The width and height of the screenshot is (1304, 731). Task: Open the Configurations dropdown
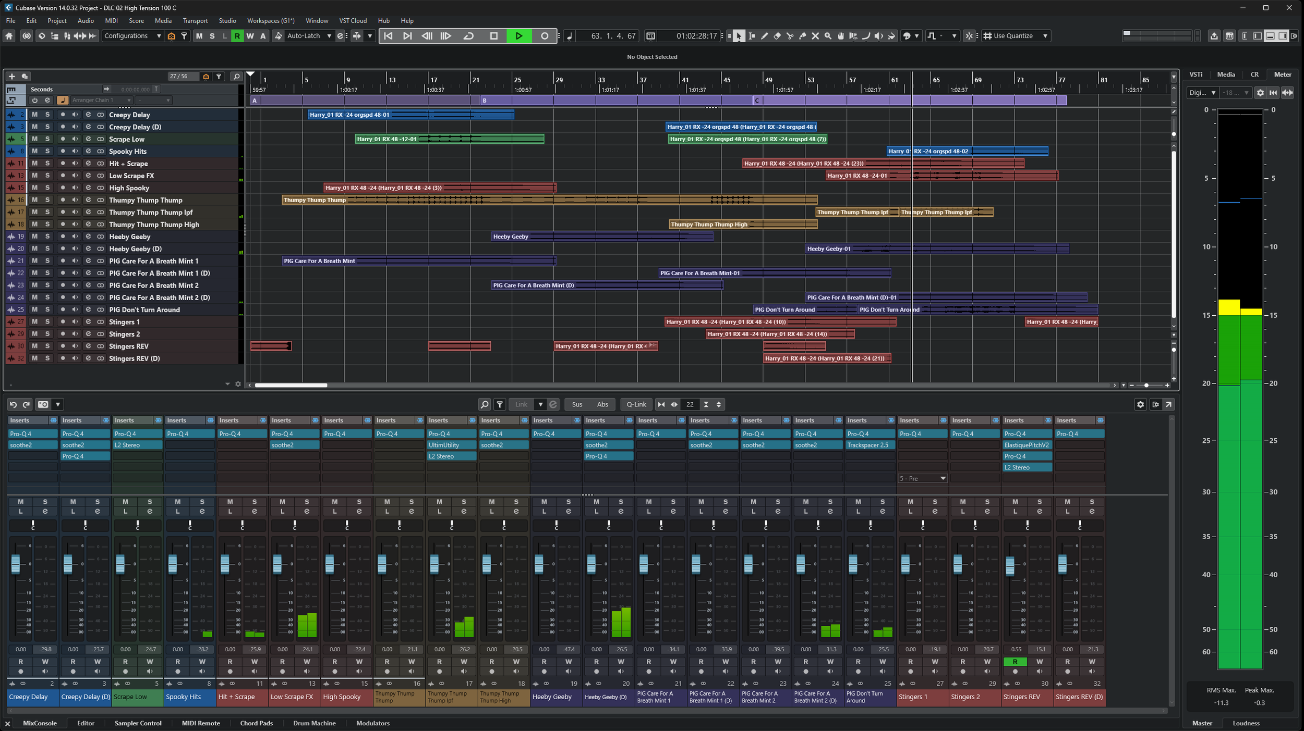click(x=132, y=36)
